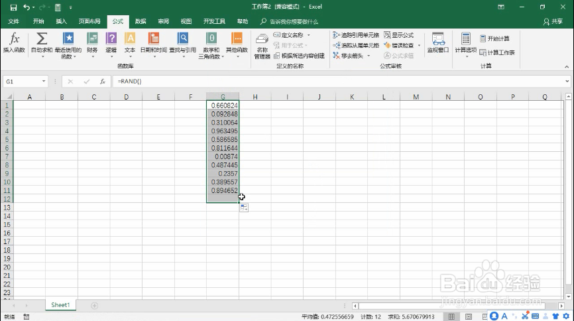Click Trace Dependents

[x=356, y=46]
